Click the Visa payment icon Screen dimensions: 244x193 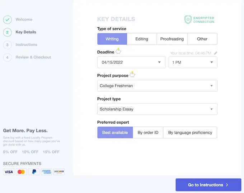pos(9,172)
